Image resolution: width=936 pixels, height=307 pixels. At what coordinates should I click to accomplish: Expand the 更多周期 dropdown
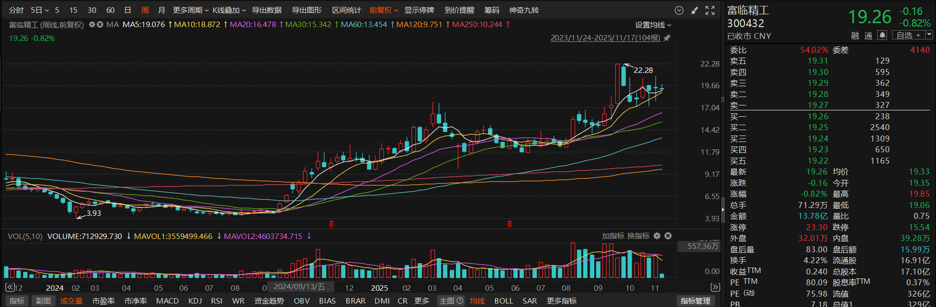(191, 10)
